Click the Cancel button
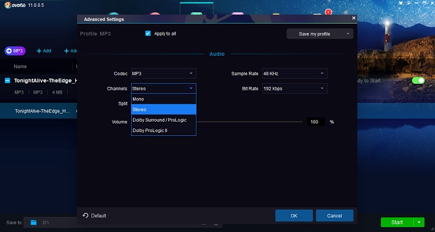The image size is (435, 232). click(x=334, y=216)
